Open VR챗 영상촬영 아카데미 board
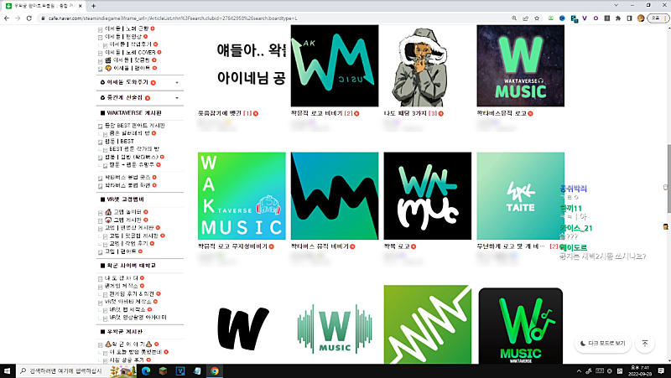This screenshot has width=671, height=378. [138, 318]
